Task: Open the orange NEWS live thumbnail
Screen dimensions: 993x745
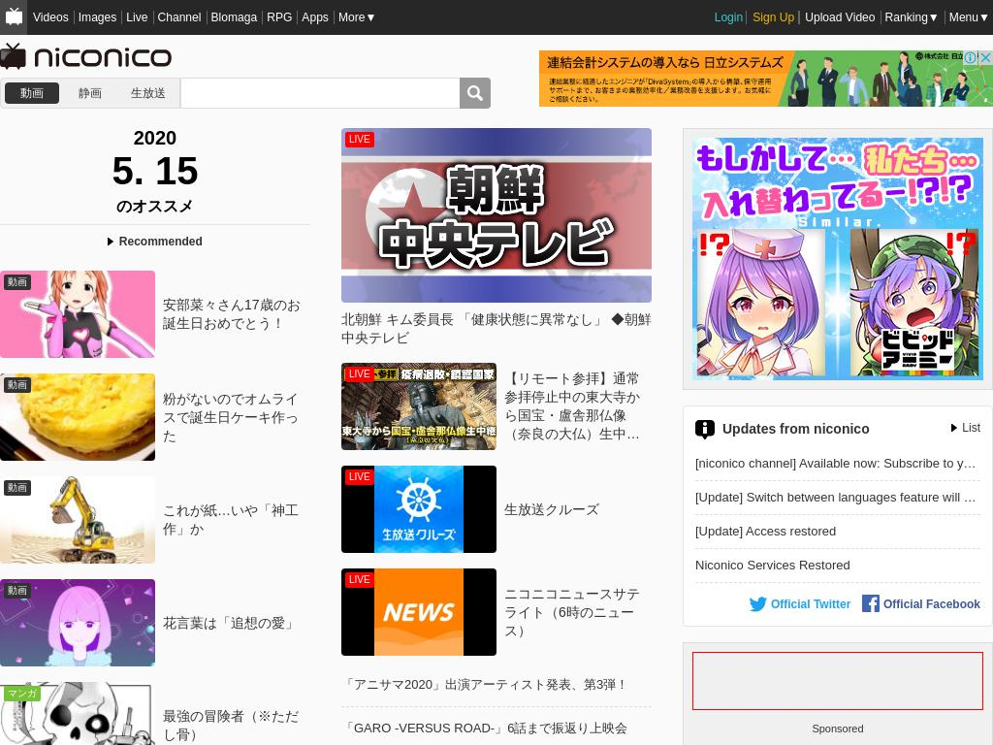Action: tap(419, 612)
